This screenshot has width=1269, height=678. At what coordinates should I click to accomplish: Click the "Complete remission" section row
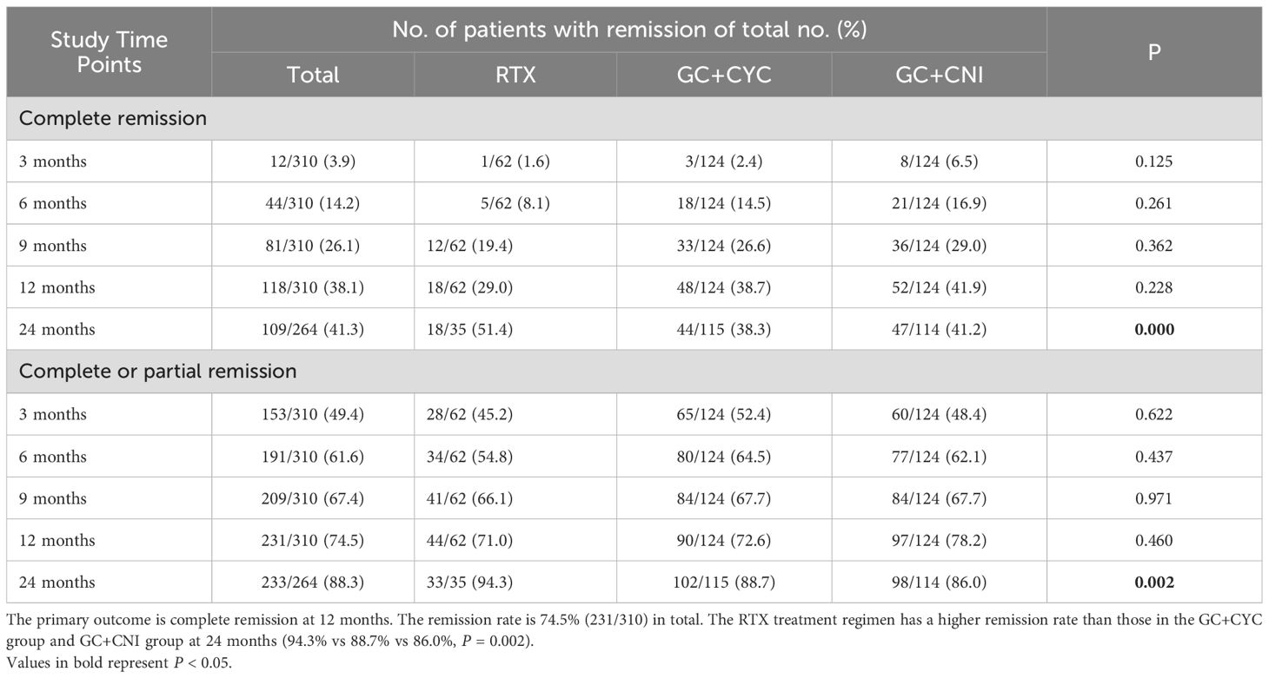[113, 118]
